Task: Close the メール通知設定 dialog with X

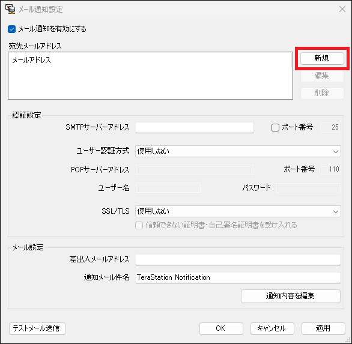Action: (x=342, y=9)
